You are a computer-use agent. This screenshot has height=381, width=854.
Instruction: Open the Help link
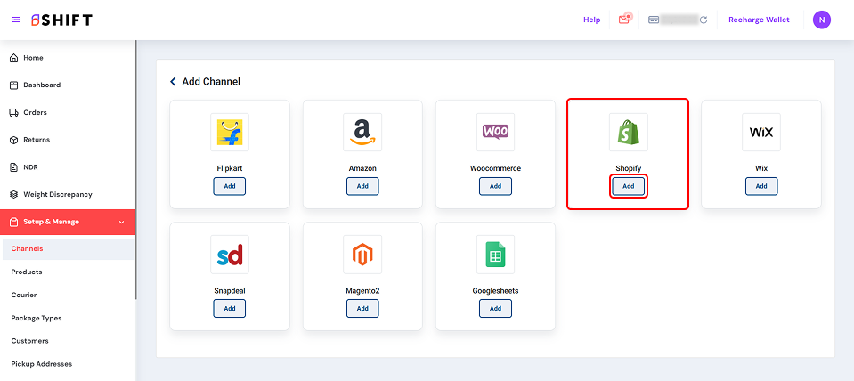click(591, 20)
